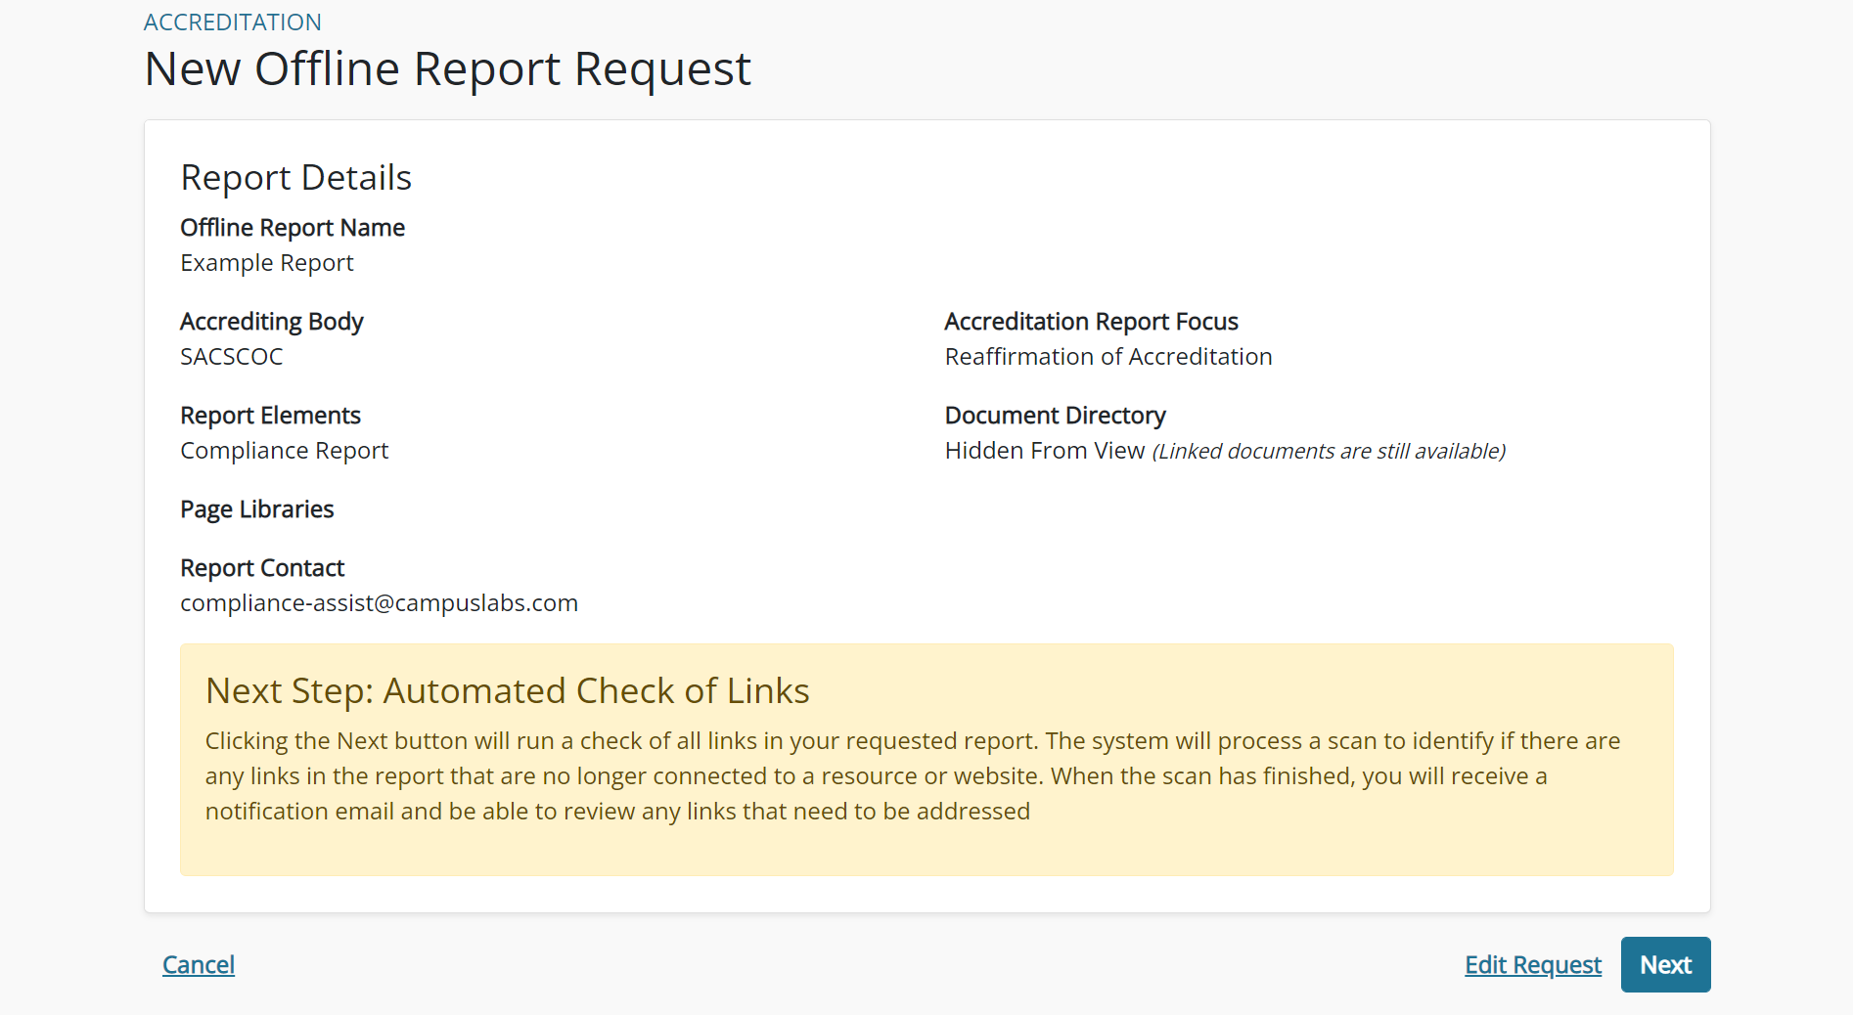The width and height of the screenshot is (1853, 1015).
Task: Click the Document Directory label
Action: point(1055,416)
